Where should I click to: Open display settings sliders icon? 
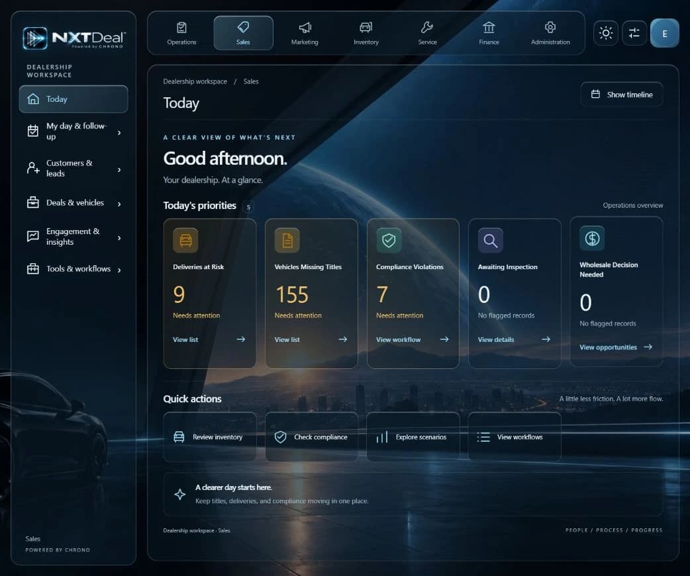[x=634, y=33]
